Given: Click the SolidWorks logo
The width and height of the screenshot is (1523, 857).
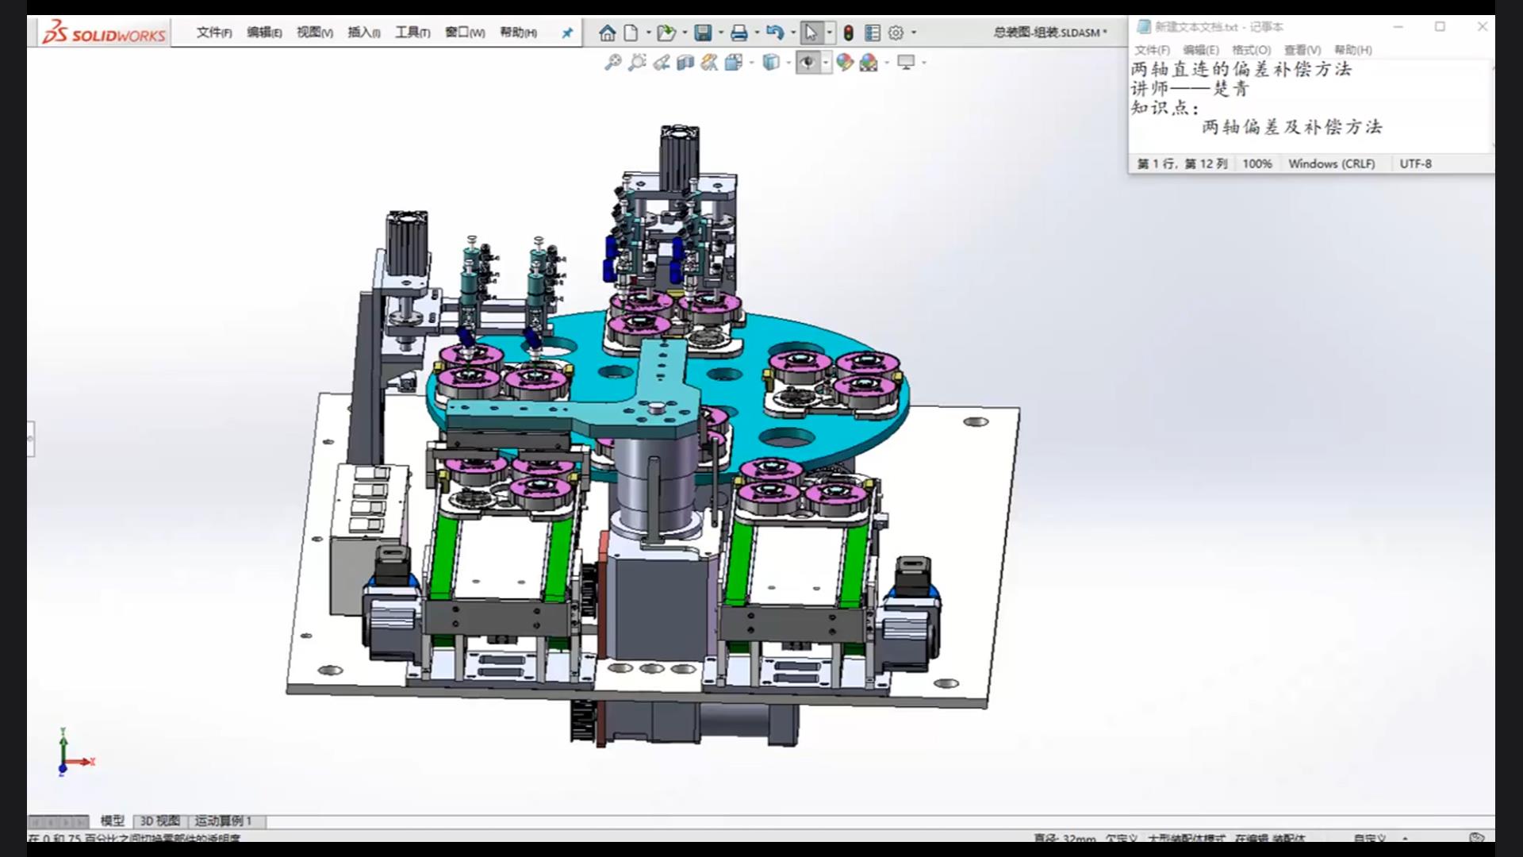Looking at the screenshot, I should click(104, 33).
